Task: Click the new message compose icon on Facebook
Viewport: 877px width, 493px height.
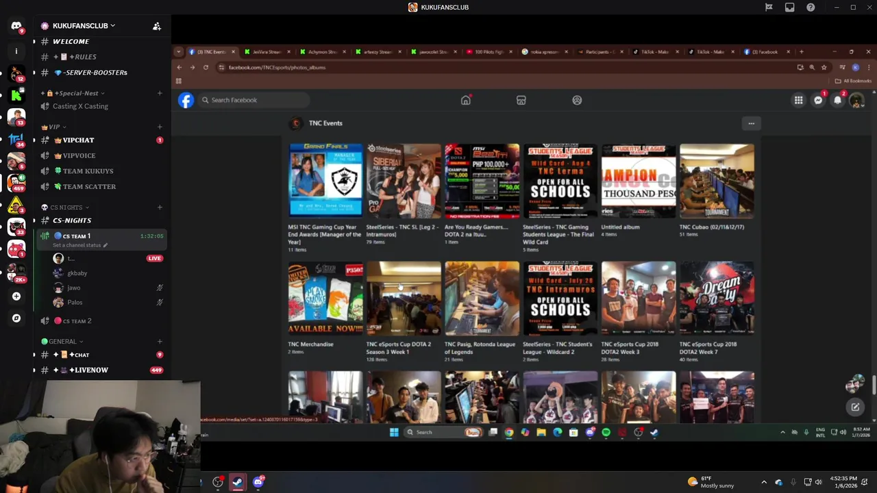Action: tap(855, 407)
